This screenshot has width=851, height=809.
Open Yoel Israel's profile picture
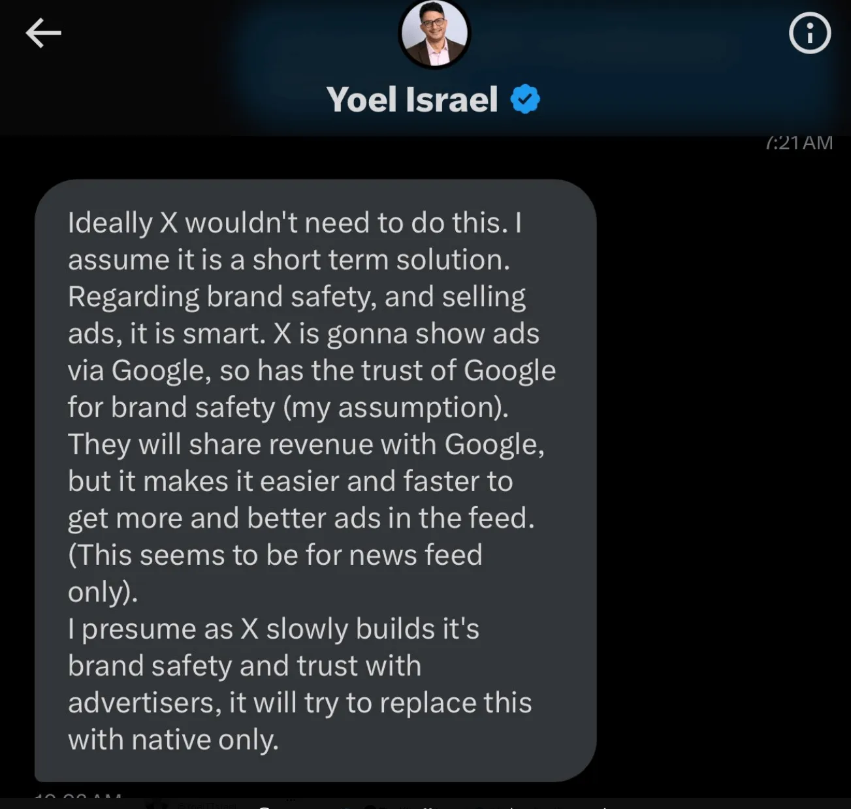[434, 33]
